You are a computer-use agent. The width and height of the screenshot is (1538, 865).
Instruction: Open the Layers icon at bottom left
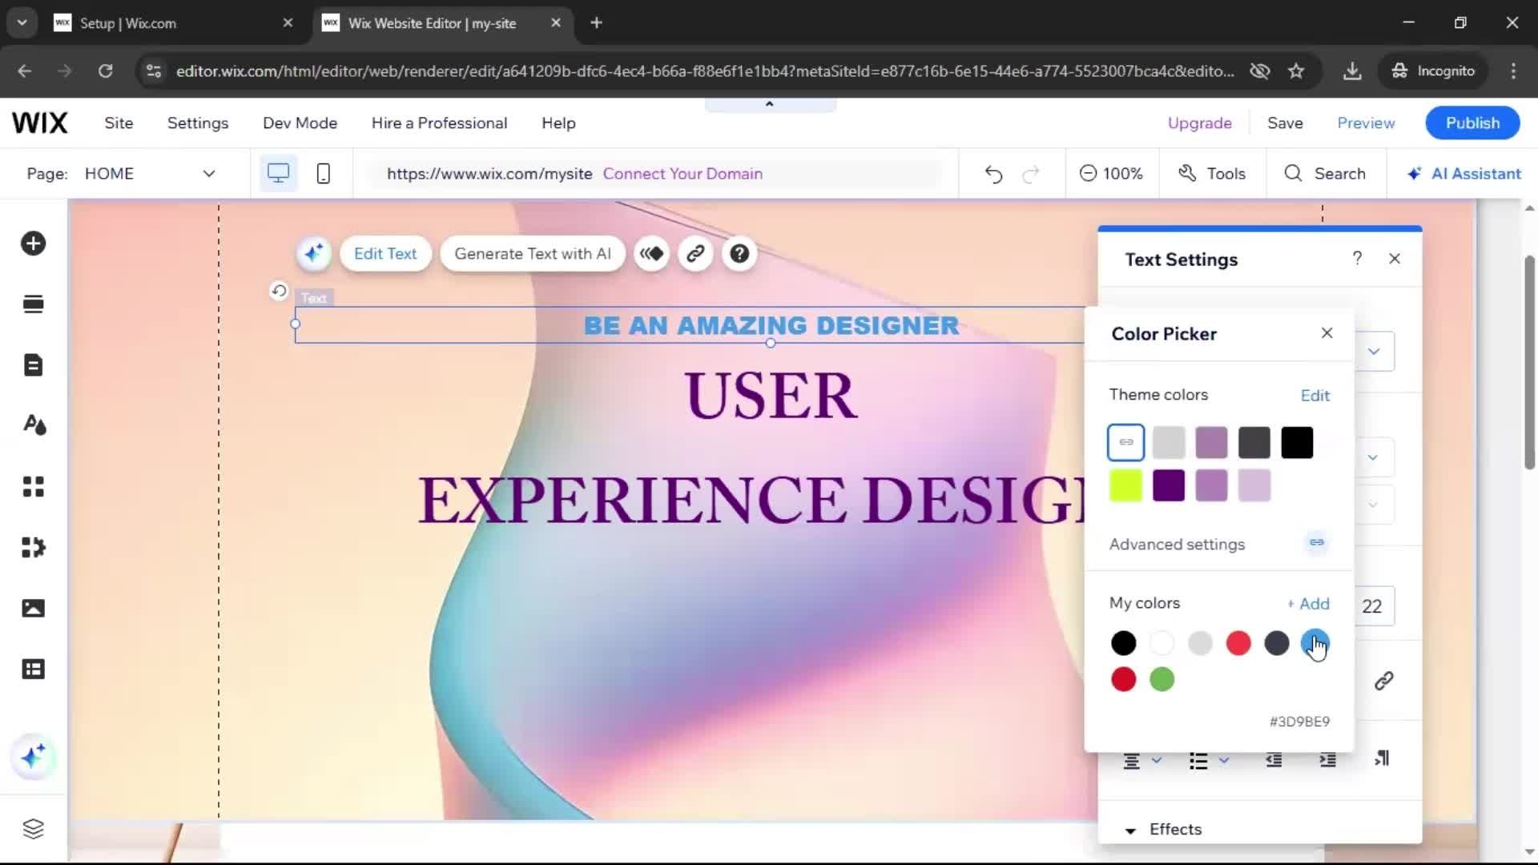(x=33, y=828)
